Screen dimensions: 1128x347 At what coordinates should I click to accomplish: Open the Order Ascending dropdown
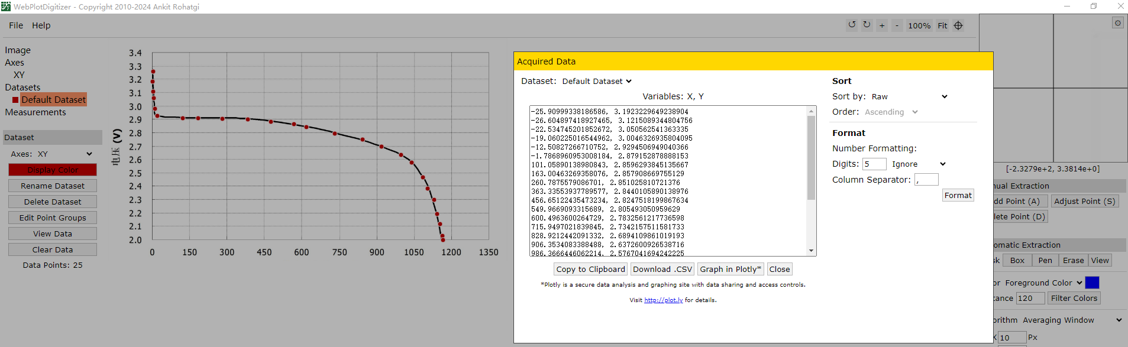(891, 112)
